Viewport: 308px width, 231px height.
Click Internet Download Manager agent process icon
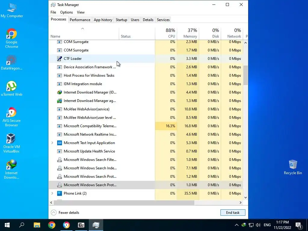click(x=59, y=100)
